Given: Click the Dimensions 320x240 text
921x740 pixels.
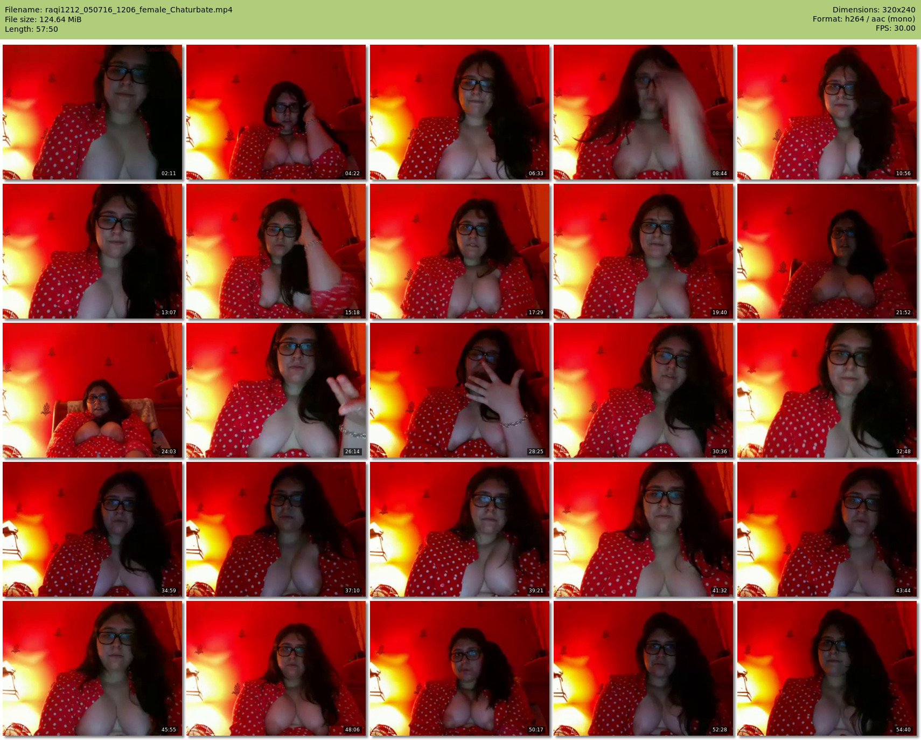Looking at the screenshot, I should click(874, 10).
